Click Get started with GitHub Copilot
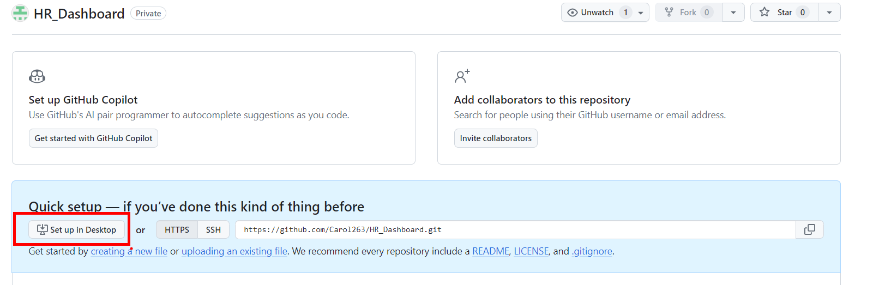 pyautogui.click(x=93, y=138)
